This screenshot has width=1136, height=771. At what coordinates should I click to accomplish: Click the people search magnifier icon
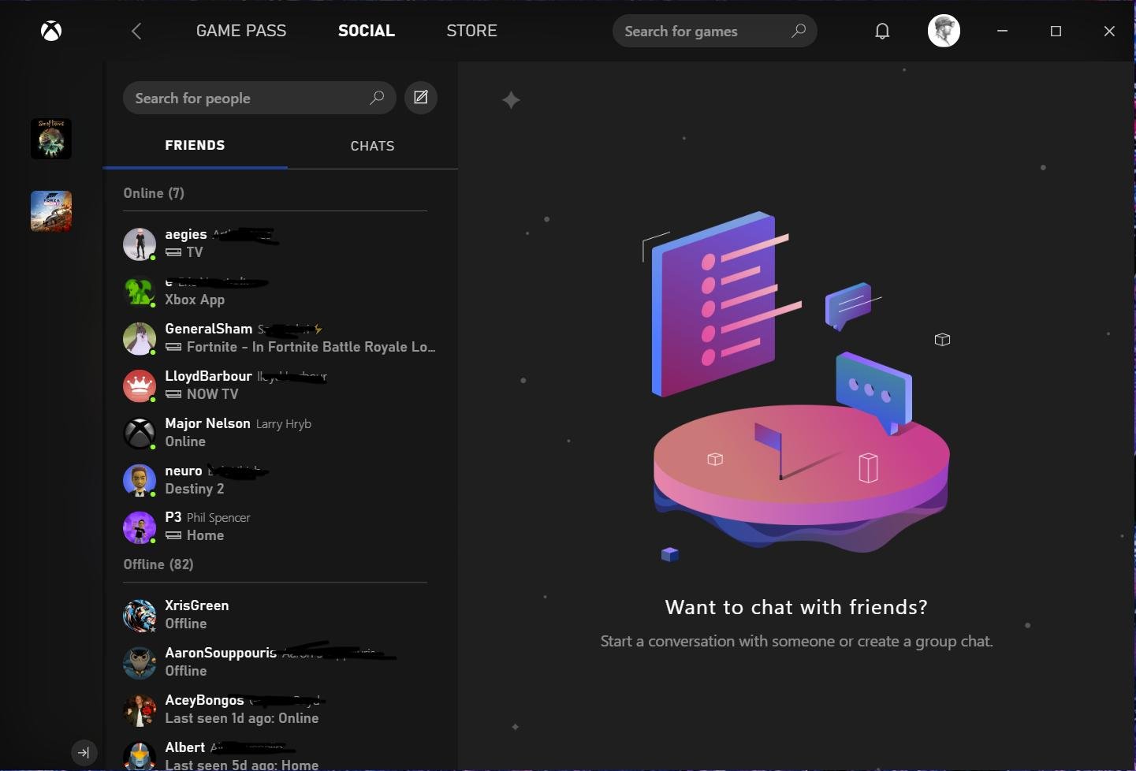(x=377, y=98)
